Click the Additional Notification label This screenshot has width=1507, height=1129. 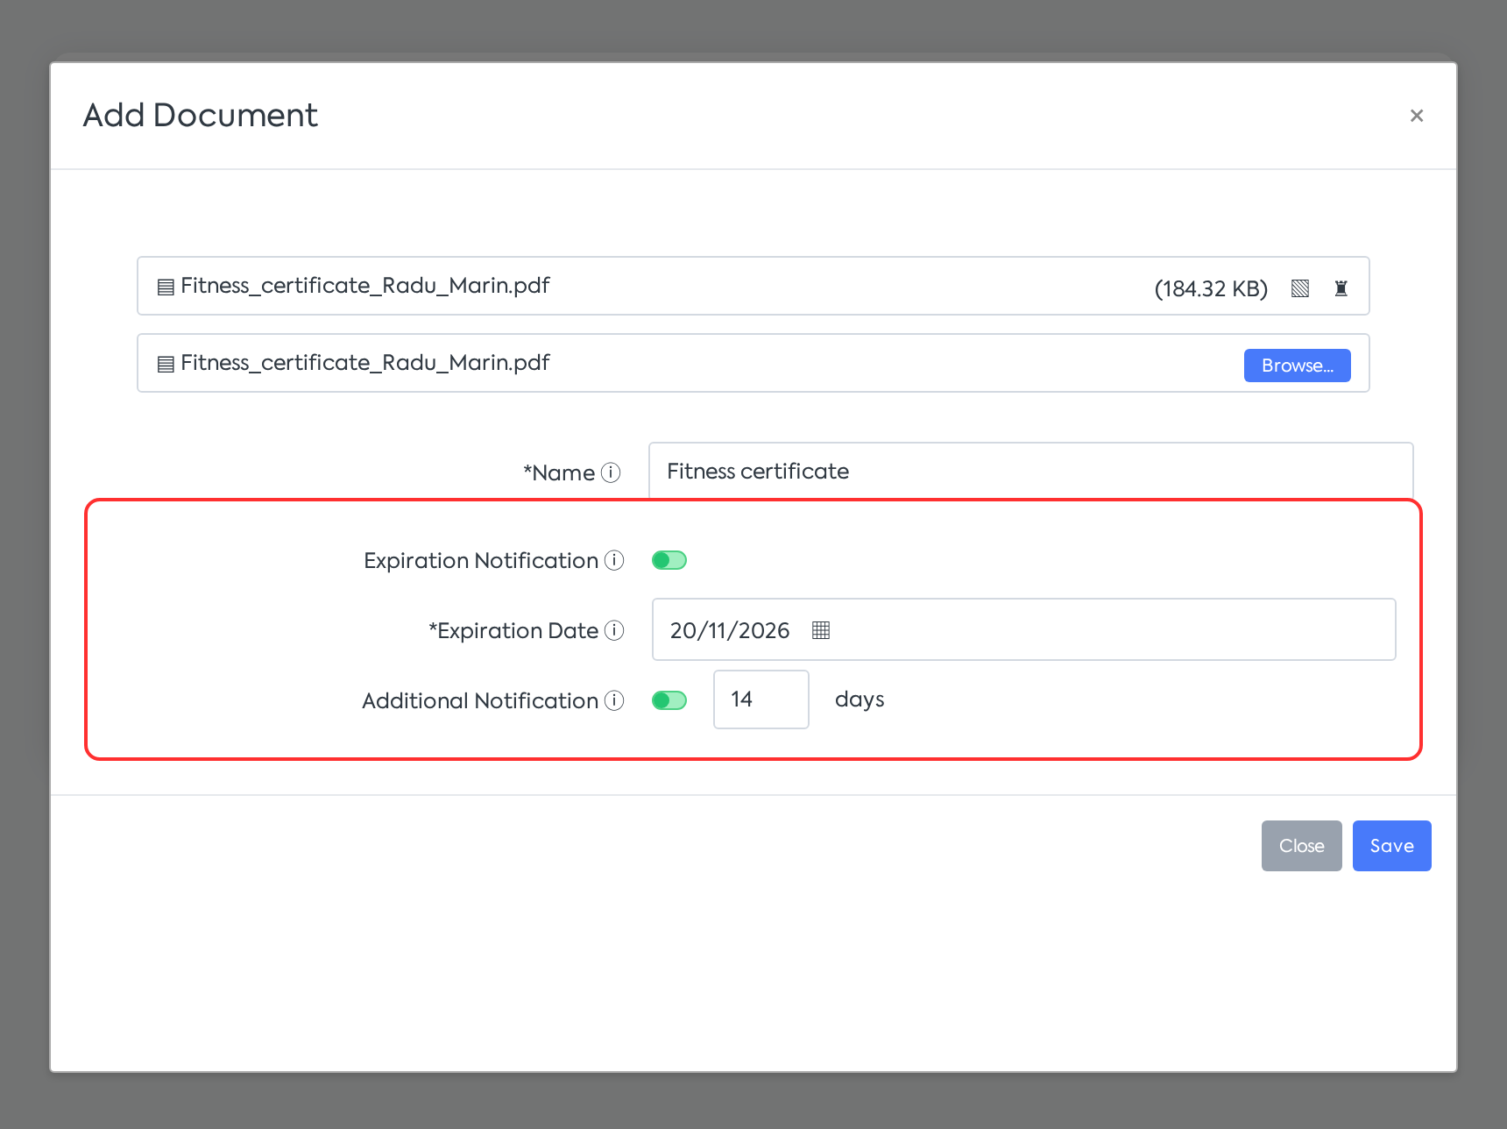point(480,700)
